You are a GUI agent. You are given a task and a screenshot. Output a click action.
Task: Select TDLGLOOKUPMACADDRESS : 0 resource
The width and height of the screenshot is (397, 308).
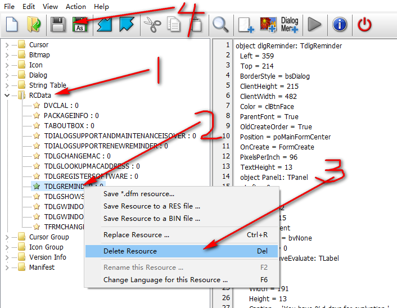(92, 166)
